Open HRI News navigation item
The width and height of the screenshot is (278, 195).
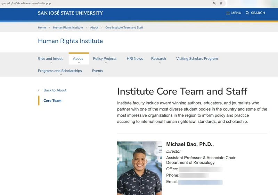pyautogui.click(x=135, y=58)
